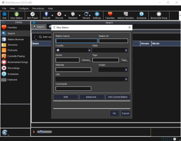Open the Configure menu
Image resolution: width=181 pixels, height=141 pixels.
(x=23, y=8)
